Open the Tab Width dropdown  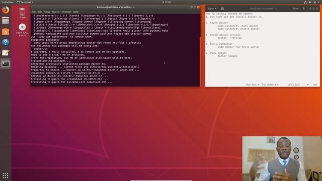pos(270,84)
